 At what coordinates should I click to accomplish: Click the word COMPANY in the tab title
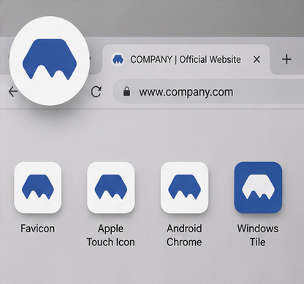(151, 60)
